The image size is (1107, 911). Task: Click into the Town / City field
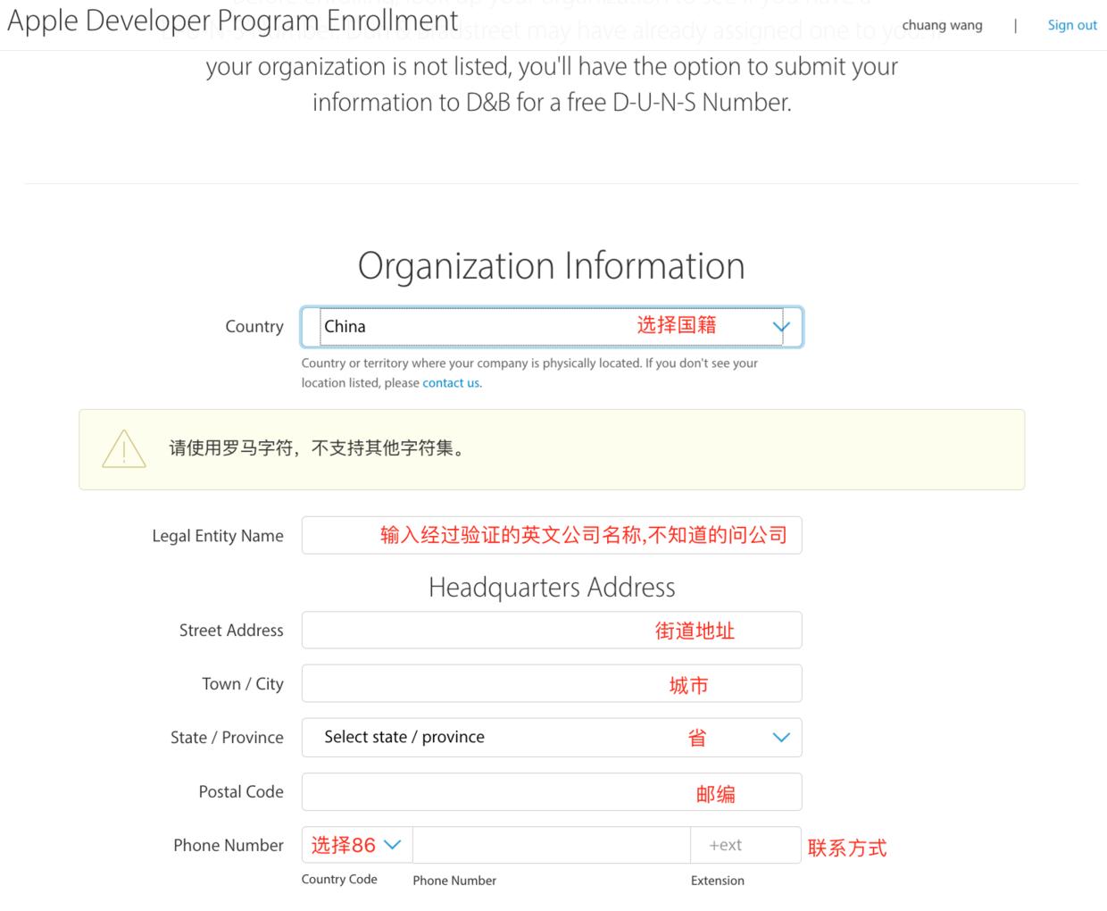click(552, 683)
